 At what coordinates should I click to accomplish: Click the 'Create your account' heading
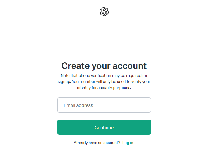(x=104, y=66)
